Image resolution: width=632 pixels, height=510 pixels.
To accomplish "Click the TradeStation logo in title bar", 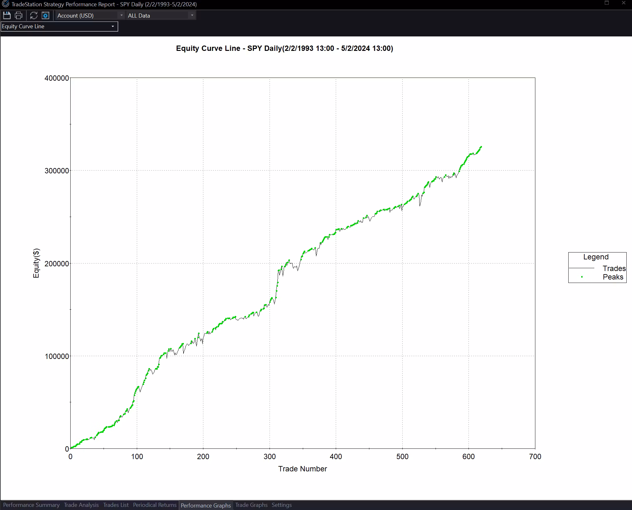I will (x=5, y=4).
